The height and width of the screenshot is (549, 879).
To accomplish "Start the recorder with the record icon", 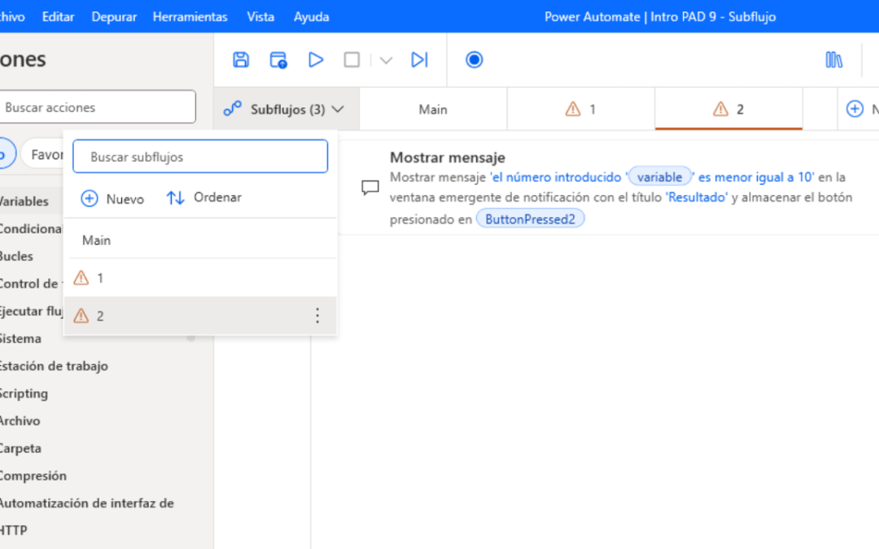I will pos(474,59).
